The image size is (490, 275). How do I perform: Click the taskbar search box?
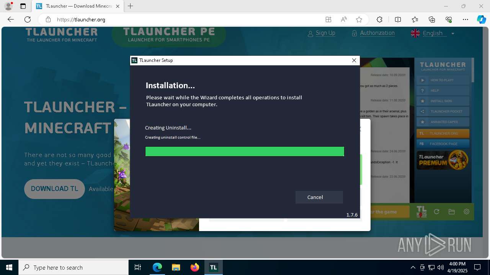click(73, 267)
